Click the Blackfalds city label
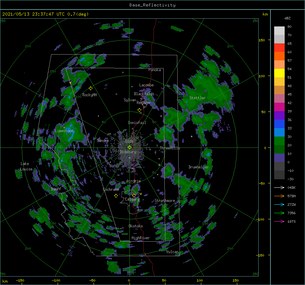The image size is (305, 285). point(144,94)
